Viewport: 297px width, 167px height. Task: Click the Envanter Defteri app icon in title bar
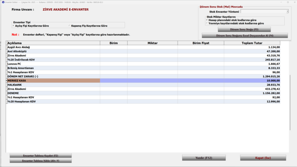pos(3,2)
